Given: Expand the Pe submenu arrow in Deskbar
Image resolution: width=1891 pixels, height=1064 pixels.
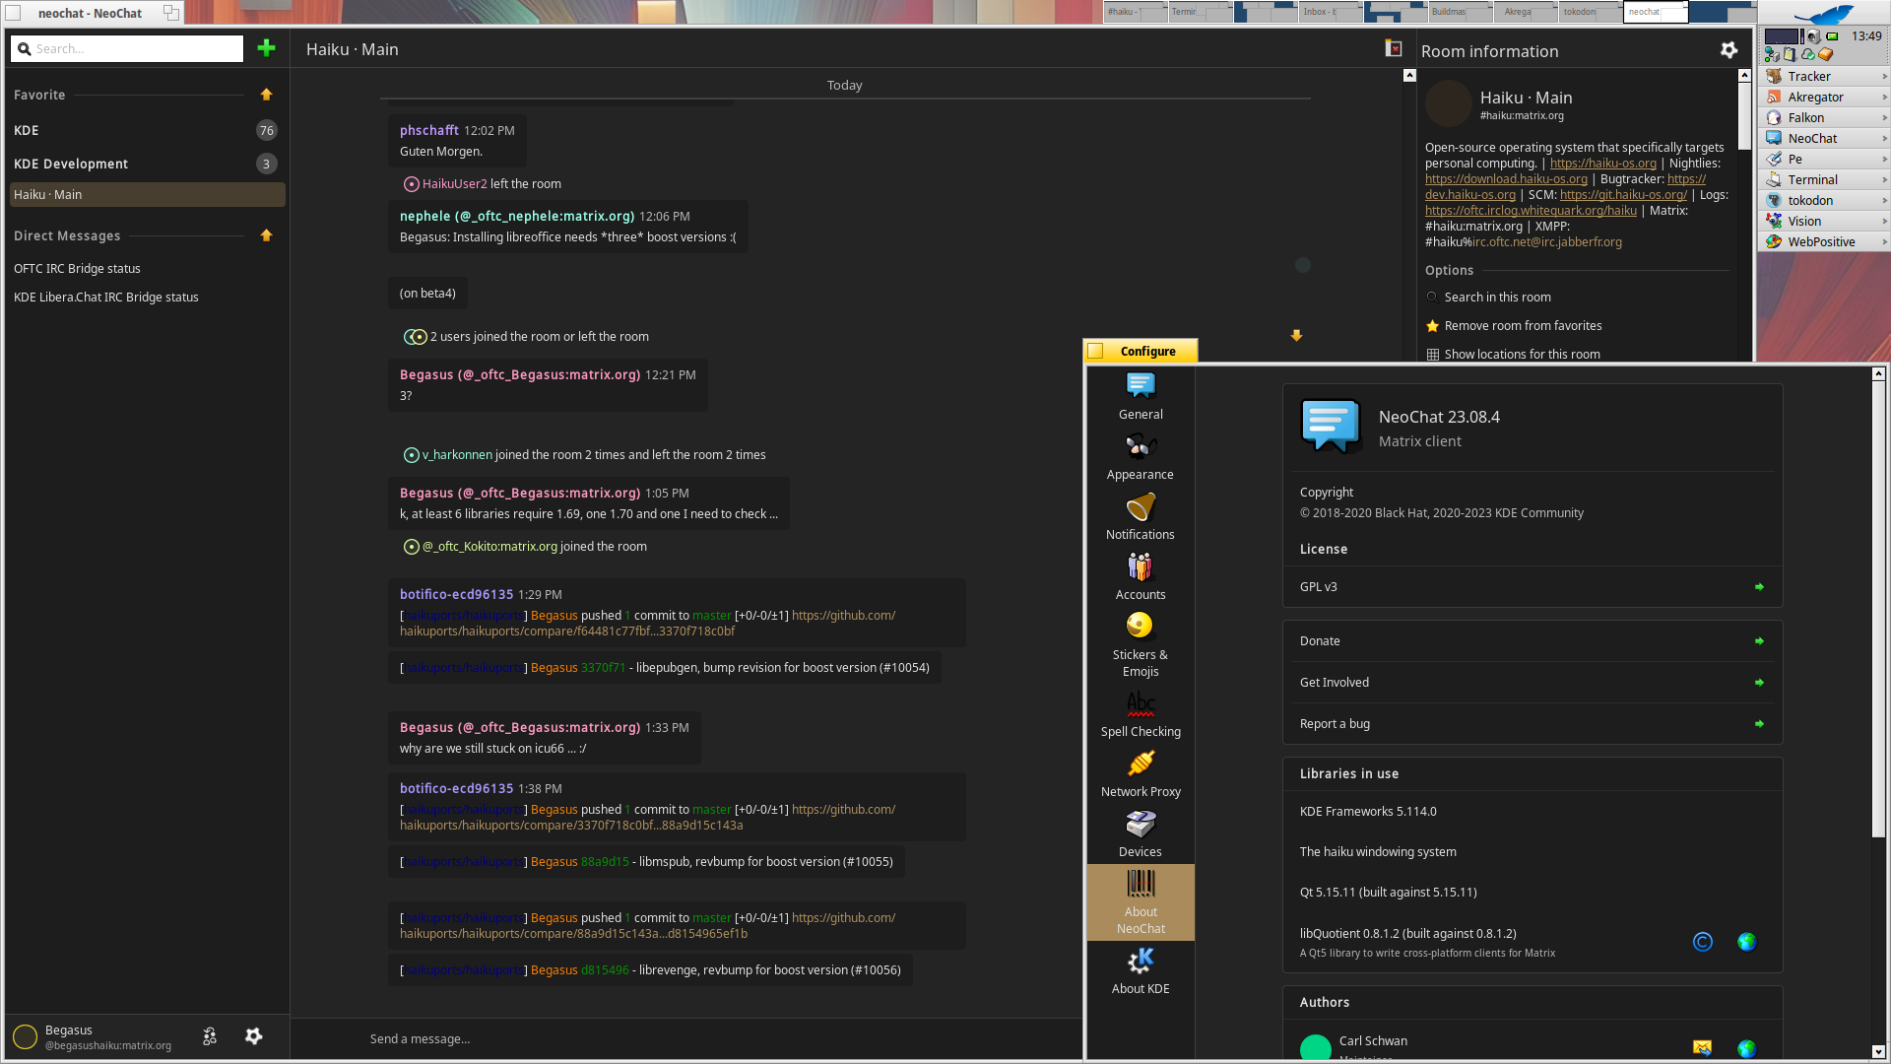Looking at the screenshot, I should 1884,160.
